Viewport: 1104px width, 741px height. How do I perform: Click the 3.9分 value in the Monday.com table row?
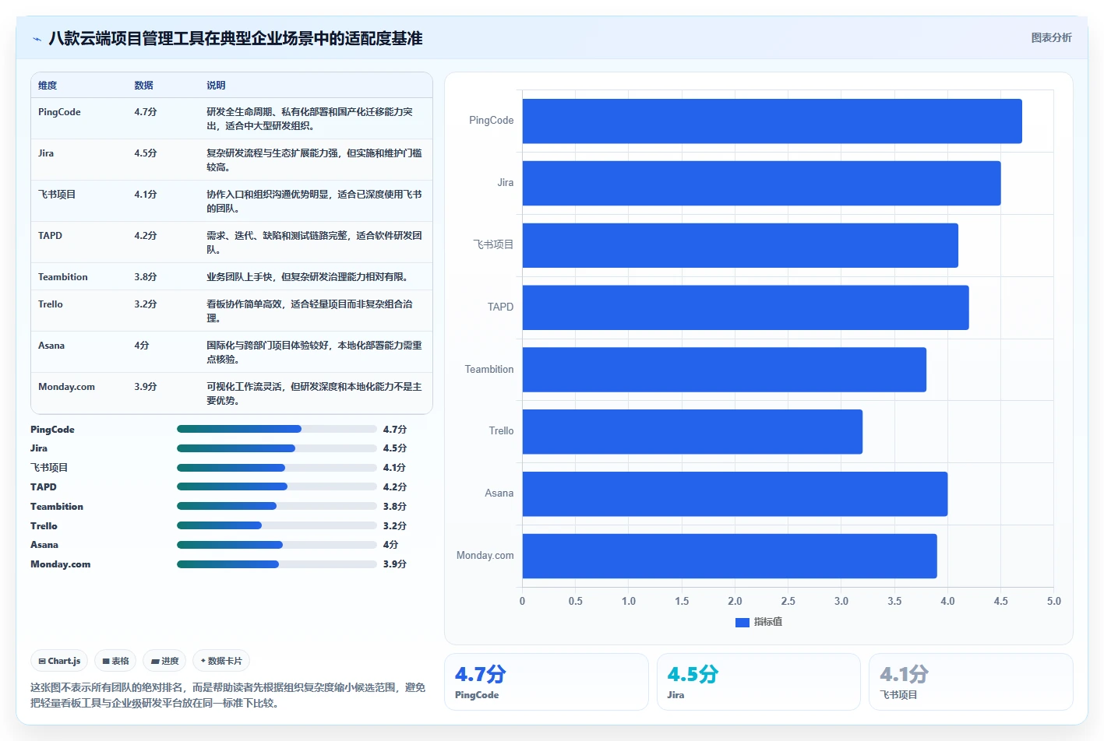[146, 387]
